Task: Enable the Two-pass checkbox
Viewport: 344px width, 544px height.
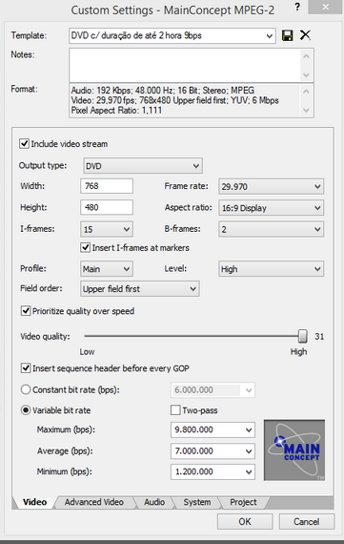Action: click(175, 410)
